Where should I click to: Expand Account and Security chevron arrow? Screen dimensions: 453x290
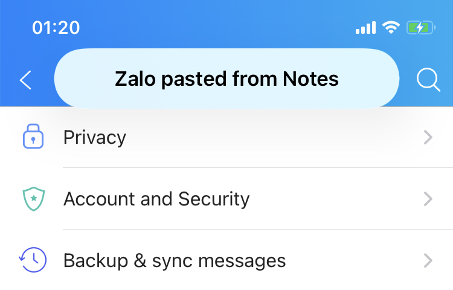click(428, 199)
